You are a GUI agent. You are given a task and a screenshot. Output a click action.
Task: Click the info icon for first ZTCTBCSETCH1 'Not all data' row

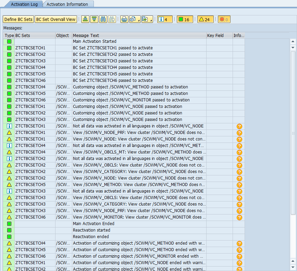pyautogui.click(x=9, y=126)
